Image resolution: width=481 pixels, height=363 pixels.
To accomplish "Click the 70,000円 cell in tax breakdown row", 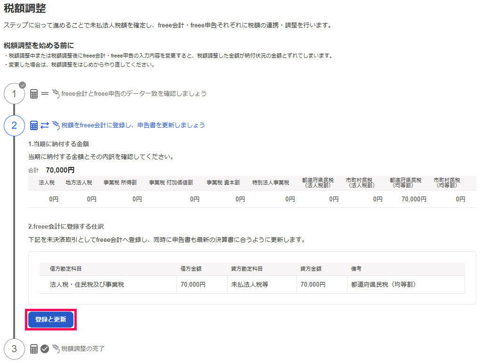I will pos(414,199).
